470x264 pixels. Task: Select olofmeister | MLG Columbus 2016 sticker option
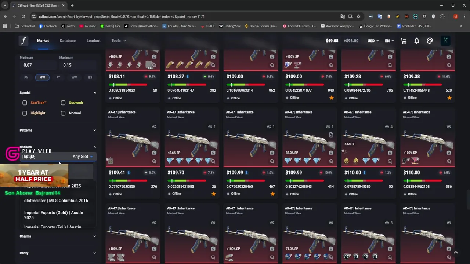coord(56,201)
